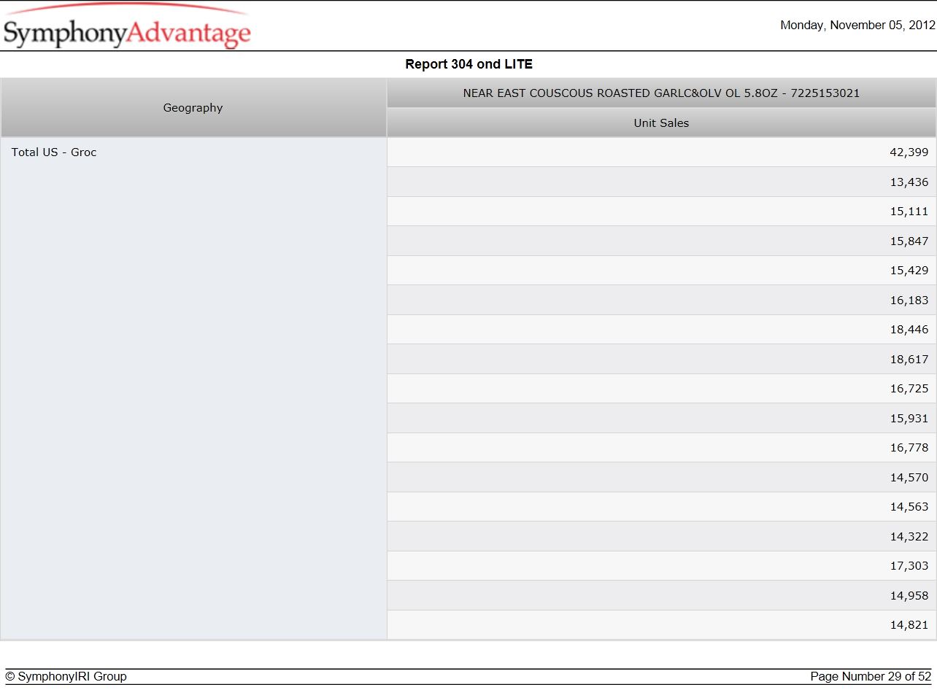The image size is (937, 690).
Task: Select the Total US - Groc row label
Action: (x=54, y=152)
